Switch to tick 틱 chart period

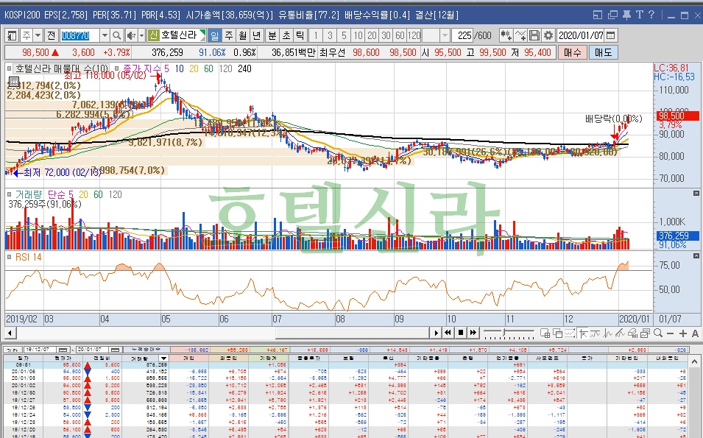click(300, 35)
